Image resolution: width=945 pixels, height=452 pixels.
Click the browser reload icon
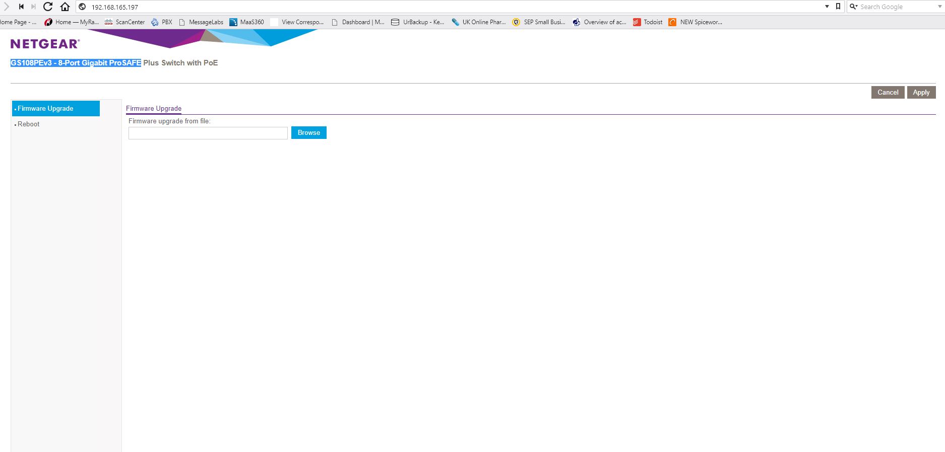[x=48, y=7]
